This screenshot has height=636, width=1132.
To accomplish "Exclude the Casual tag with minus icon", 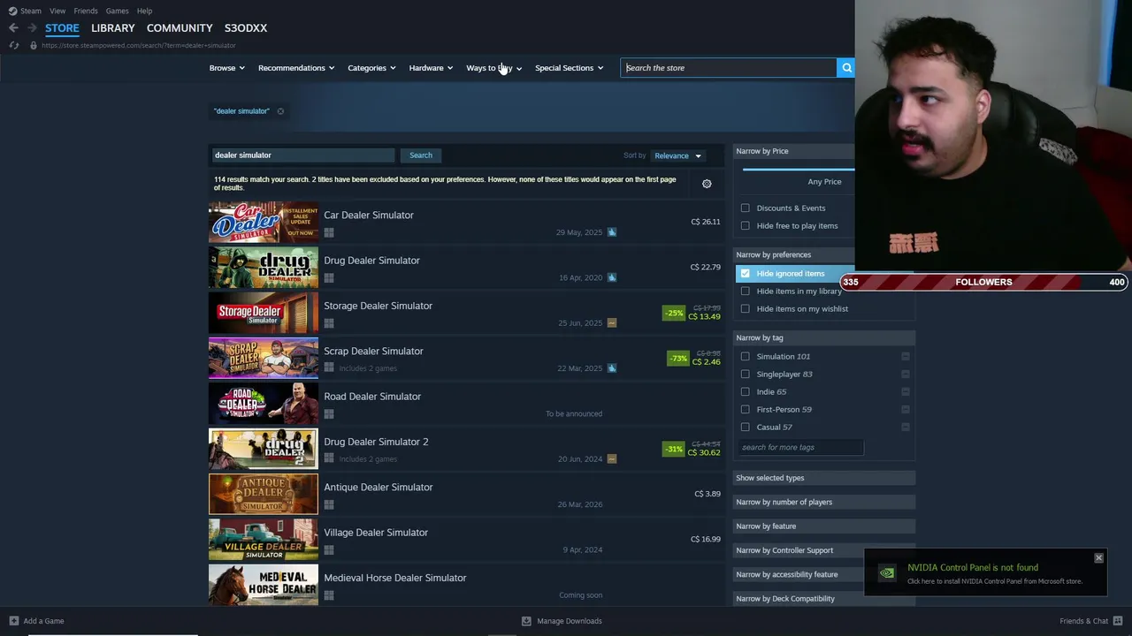I will [906, 428].
